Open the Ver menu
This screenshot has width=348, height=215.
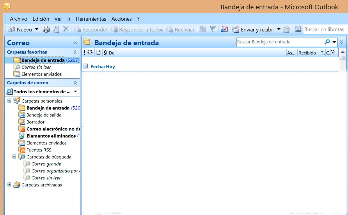point(58,19)
